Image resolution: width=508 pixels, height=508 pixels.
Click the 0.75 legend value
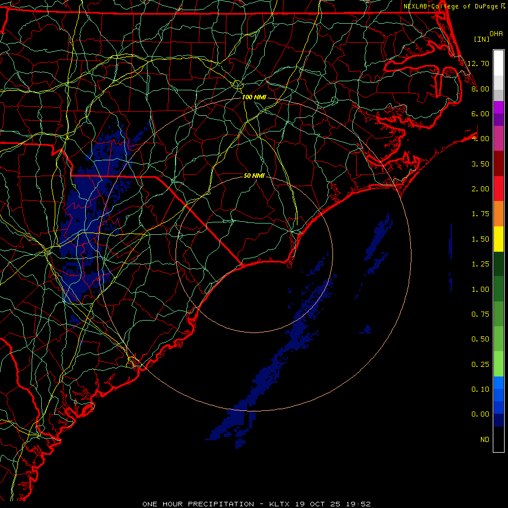point(480,314)
